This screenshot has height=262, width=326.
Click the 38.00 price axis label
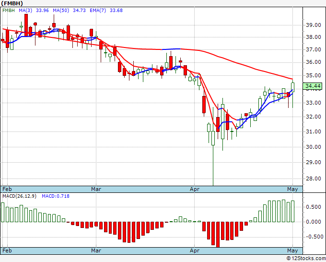[314, 37]
